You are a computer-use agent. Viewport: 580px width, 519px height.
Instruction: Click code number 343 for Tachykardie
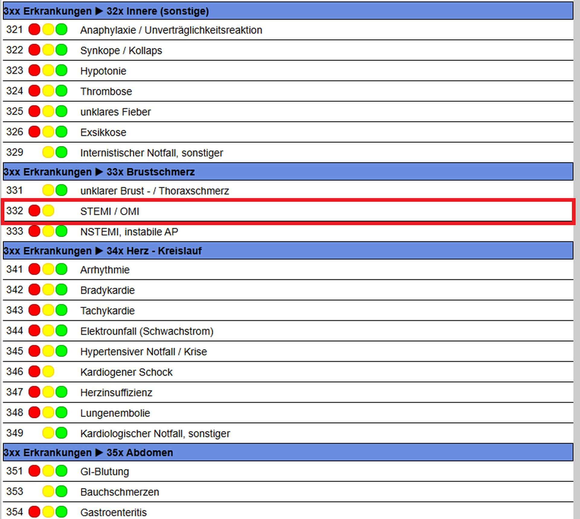(14, 310)
